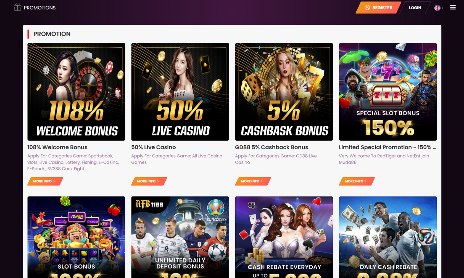The height and width of the screenshot is (278, 464).
Task: Open More Info for 150% Special Promotion
Action: click(357, 181)
